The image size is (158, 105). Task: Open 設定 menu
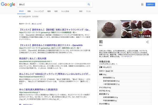[81, 11]
